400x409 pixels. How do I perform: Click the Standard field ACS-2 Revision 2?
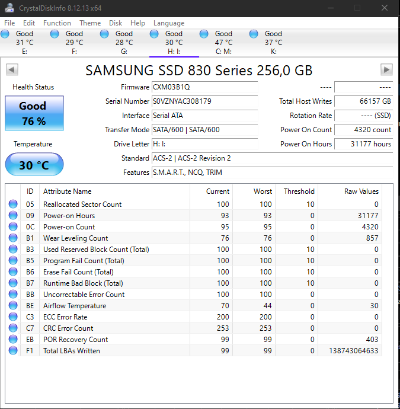(x=272, y=158)
